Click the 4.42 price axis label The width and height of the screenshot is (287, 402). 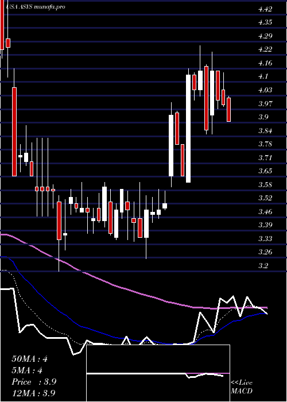(x=265, y=9)
